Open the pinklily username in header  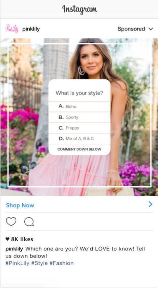31,29
